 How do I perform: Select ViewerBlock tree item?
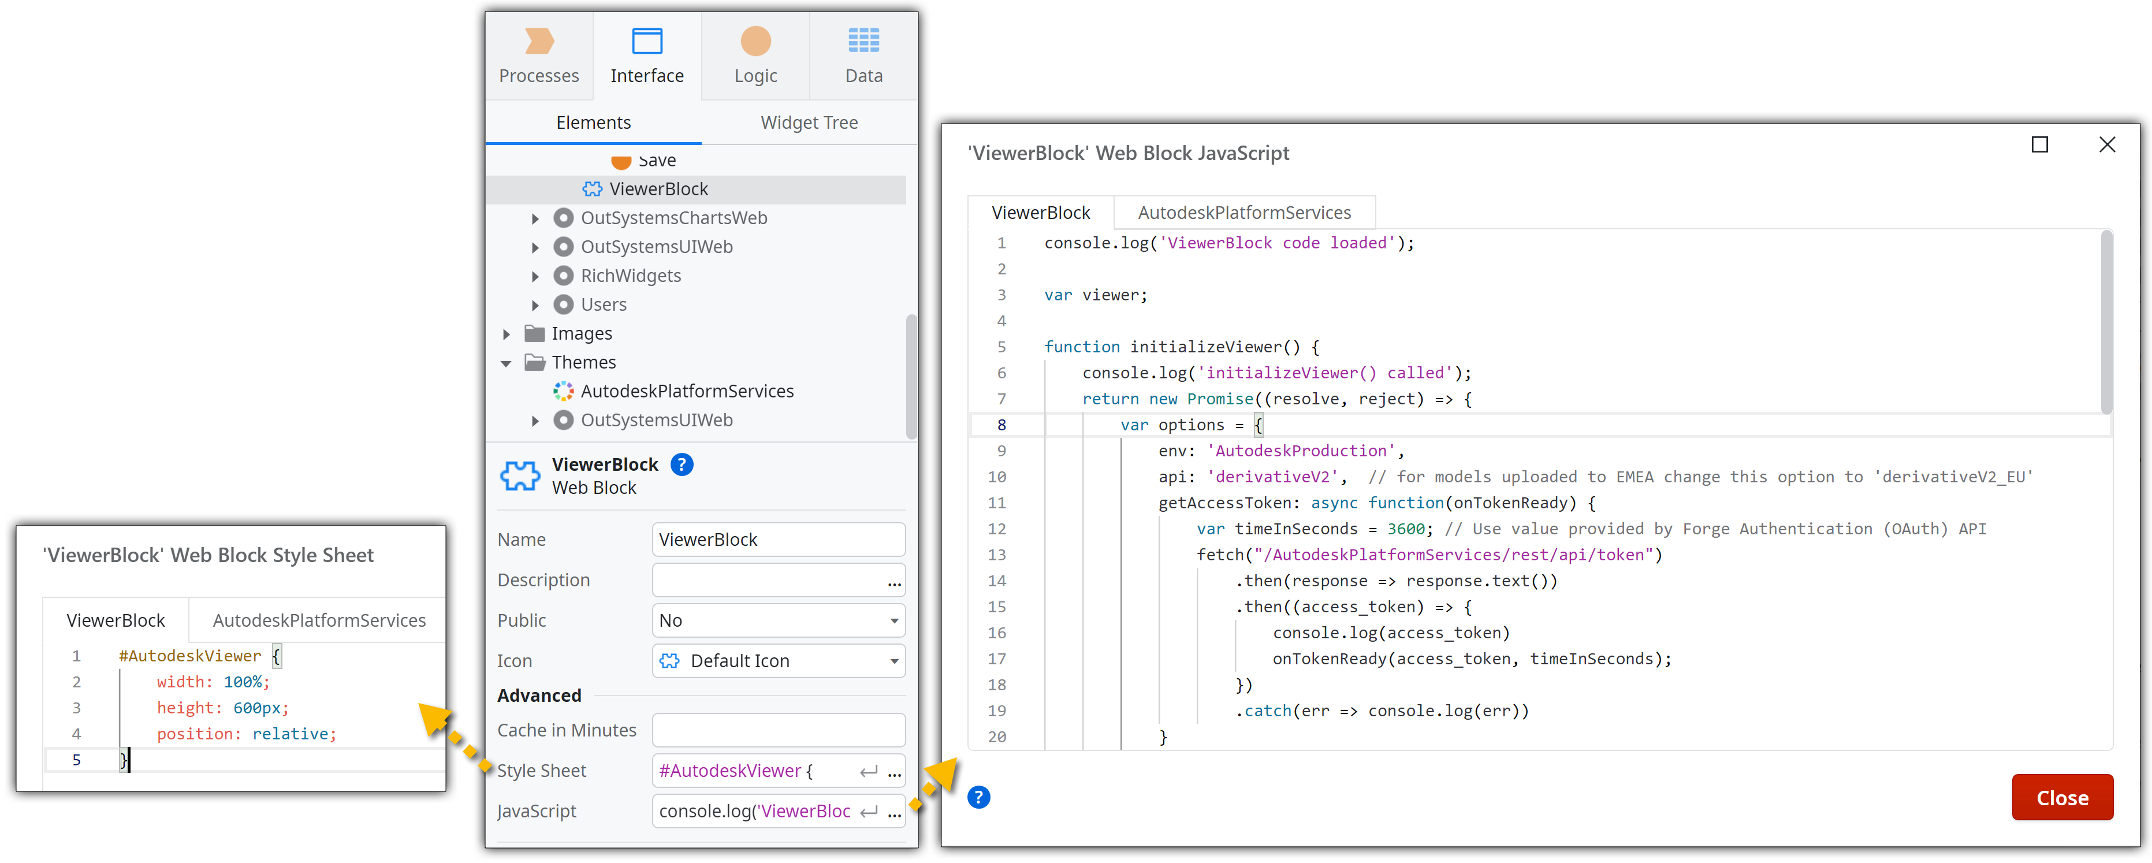696,189
